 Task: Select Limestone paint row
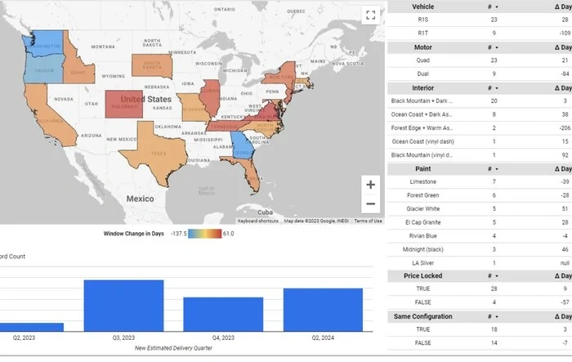[480, 181]
